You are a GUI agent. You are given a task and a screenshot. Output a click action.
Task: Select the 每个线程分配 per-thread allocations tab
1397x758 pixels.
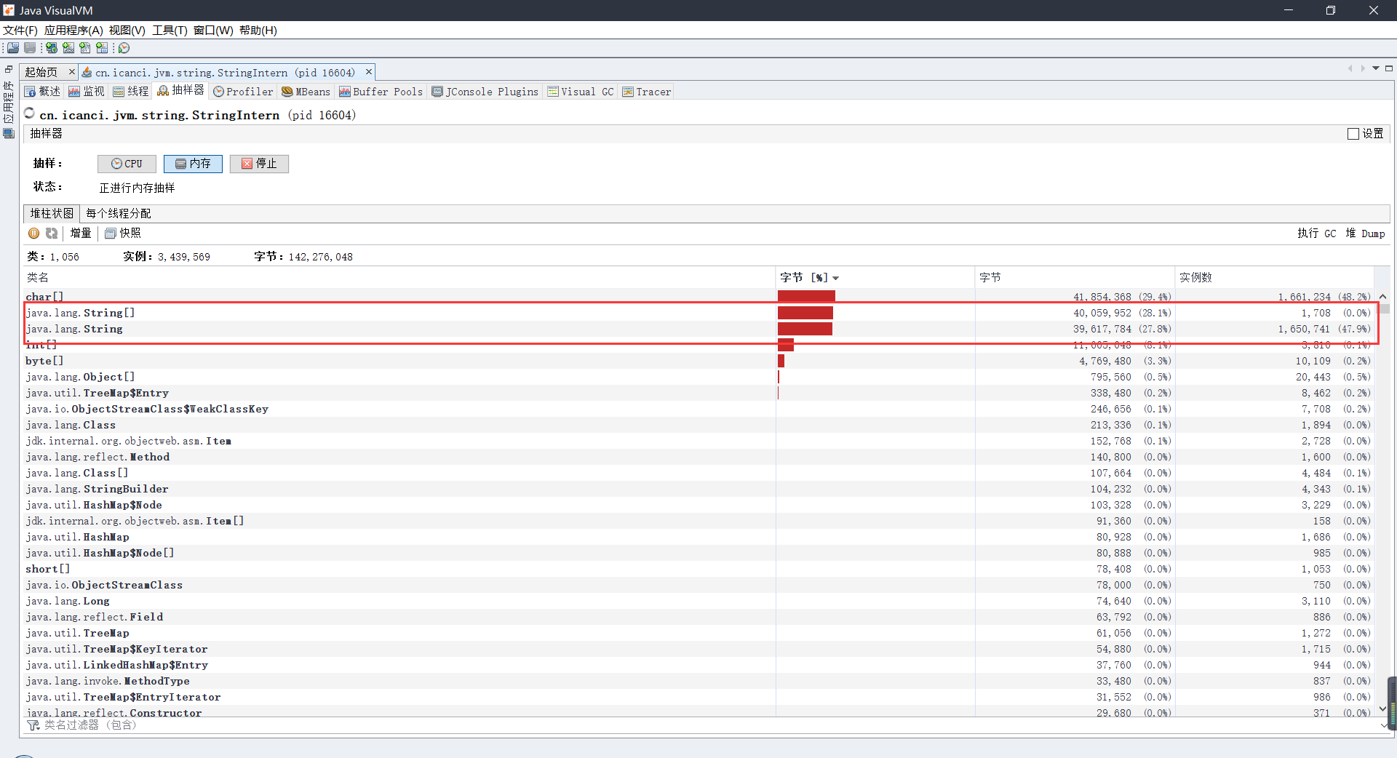click(119, 214)
